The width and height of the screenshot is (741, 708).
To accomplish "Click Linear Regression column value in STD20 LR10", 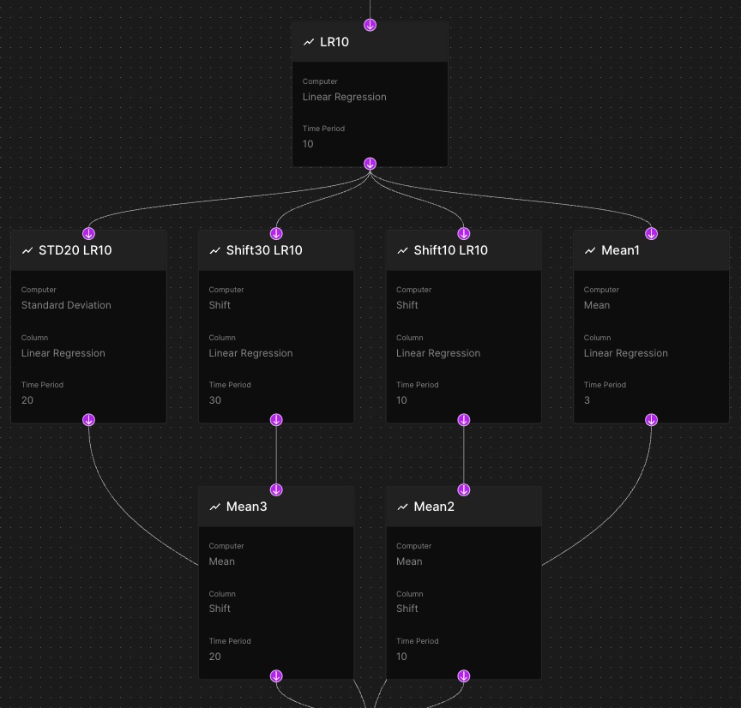I will click(x=63, y=353).
